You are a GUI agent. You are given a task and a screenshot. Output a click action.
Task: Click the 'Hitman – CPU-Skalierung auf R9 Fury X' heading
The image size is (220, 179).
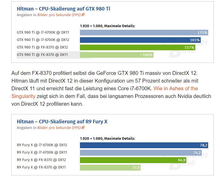tap(62, 122)
